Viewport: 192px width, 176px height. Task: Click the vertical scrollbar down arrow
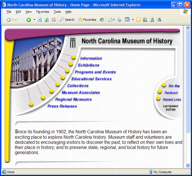tap(188, 165)
